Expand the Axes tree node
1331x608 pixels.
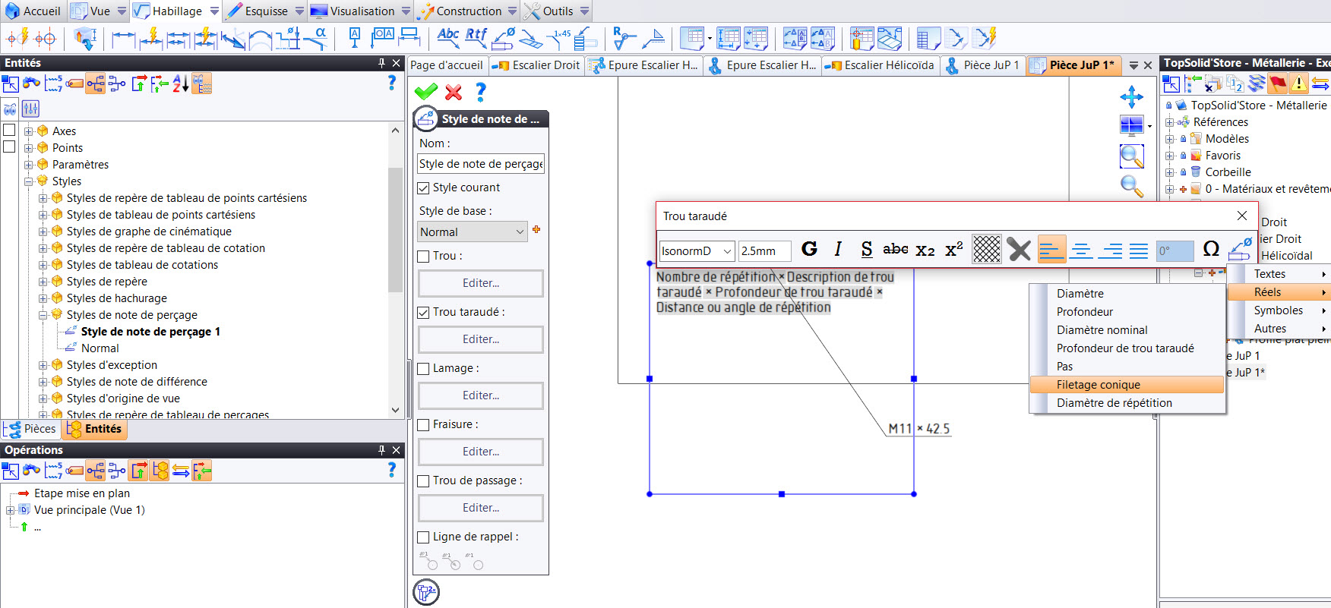pyautogui.click(x=29, y=131)
